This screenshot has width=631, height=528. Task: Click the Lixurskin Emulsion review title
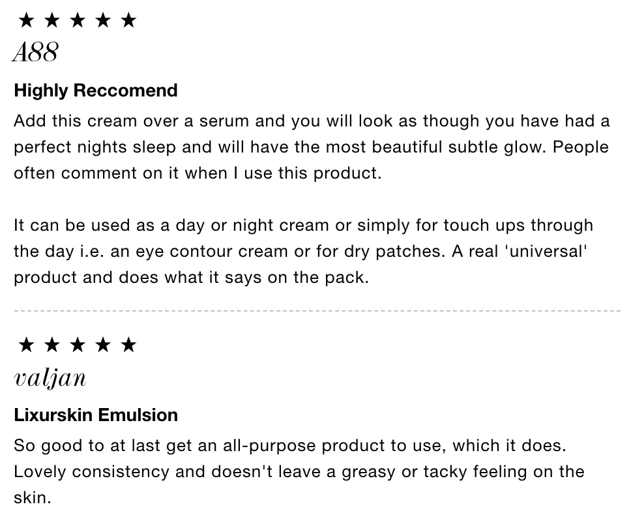(x=96, y=415)
